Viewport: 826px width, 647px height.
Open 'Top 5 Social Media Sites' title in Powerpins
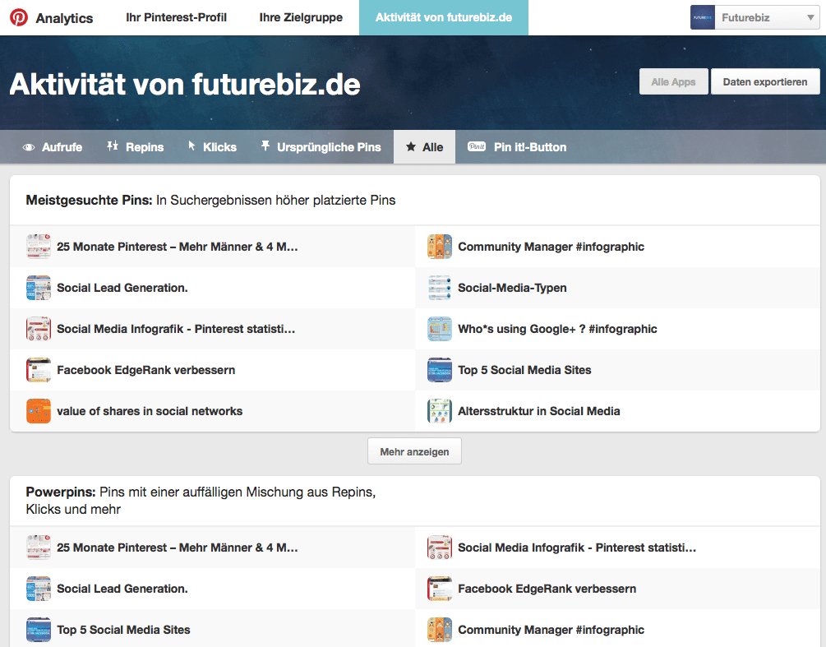click(124, 630)
